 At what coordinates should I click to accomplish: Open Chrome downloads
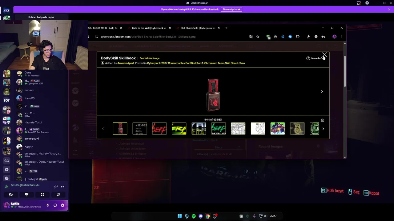click(x=308, y=37)
